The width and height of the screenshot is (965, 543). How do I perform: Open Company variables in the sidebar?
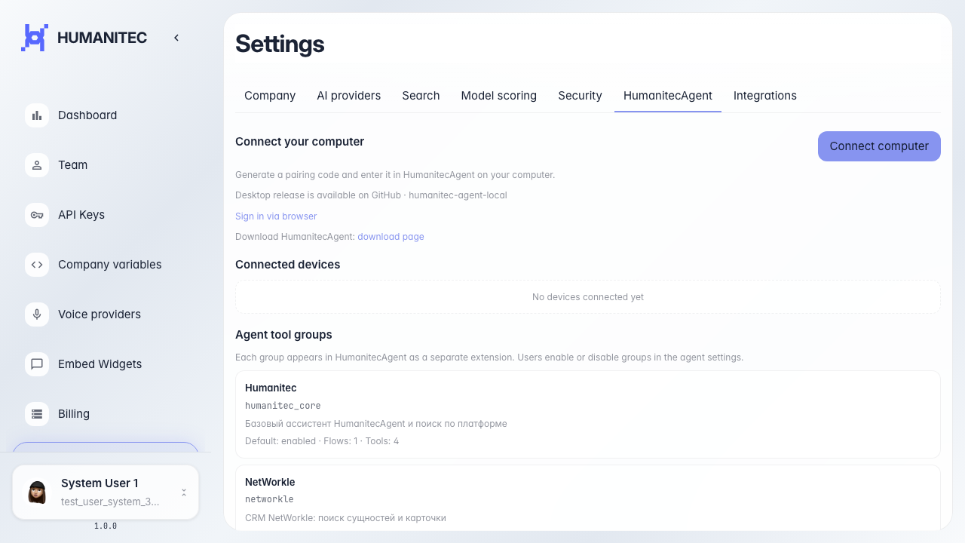[x=110, y=265]
